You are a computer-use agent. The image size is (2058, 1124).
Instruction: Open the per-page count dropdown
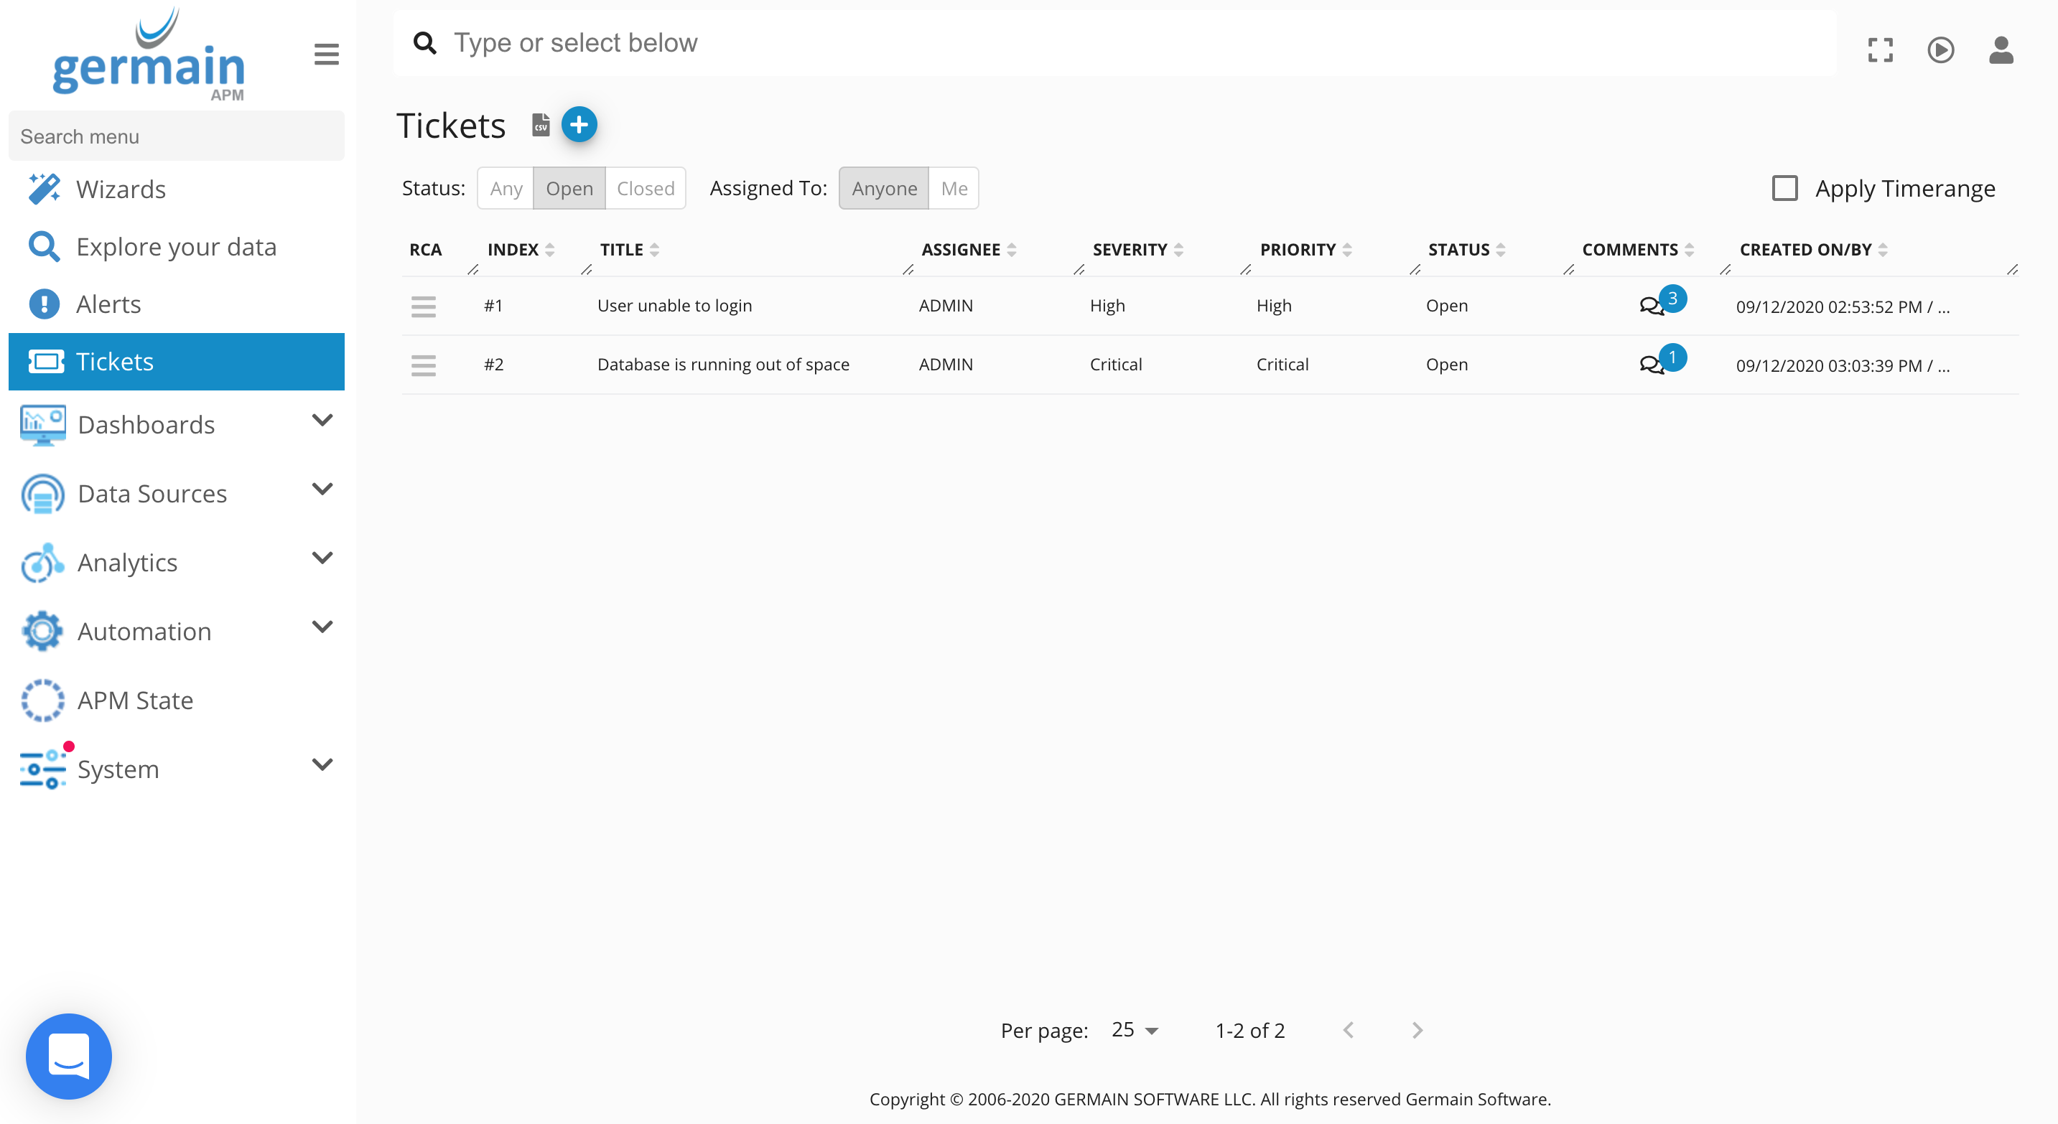pyautogui.click(x=1135, y=1030)
